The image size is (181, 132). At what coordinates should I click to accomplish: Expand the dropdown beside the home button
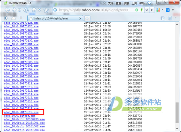click(x=39, y=10)
